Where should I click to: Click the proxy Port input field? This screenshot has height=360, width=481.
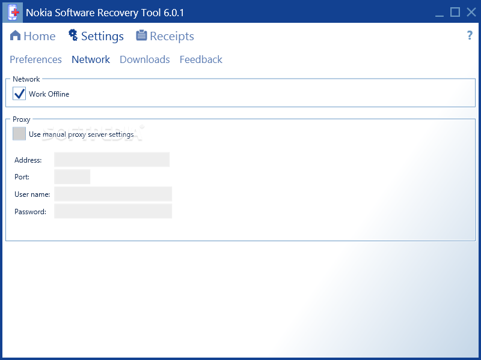[72, 176]
